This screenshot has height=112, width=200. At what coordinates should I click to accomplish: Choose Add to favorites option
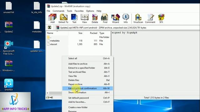coord(87,102)
